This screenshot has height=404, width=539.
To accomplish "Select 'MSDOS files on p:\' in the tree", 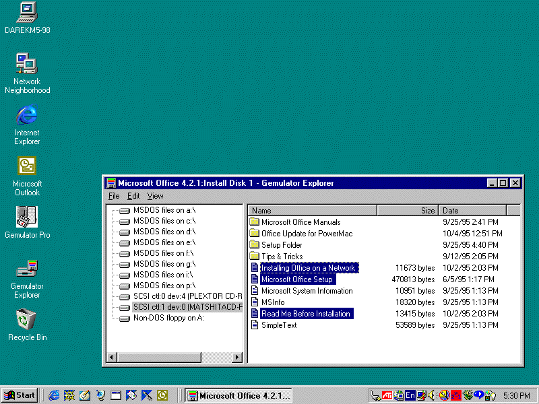I will (164, 285).
